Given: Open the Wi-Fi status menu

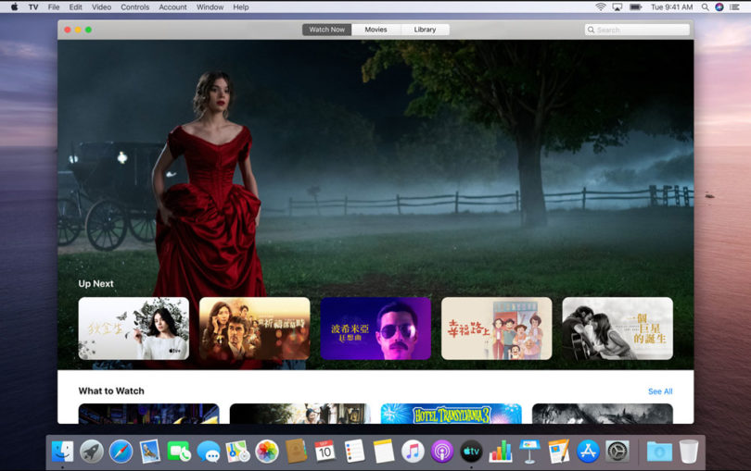Looking at the screenshot, I should coord(600,7).
